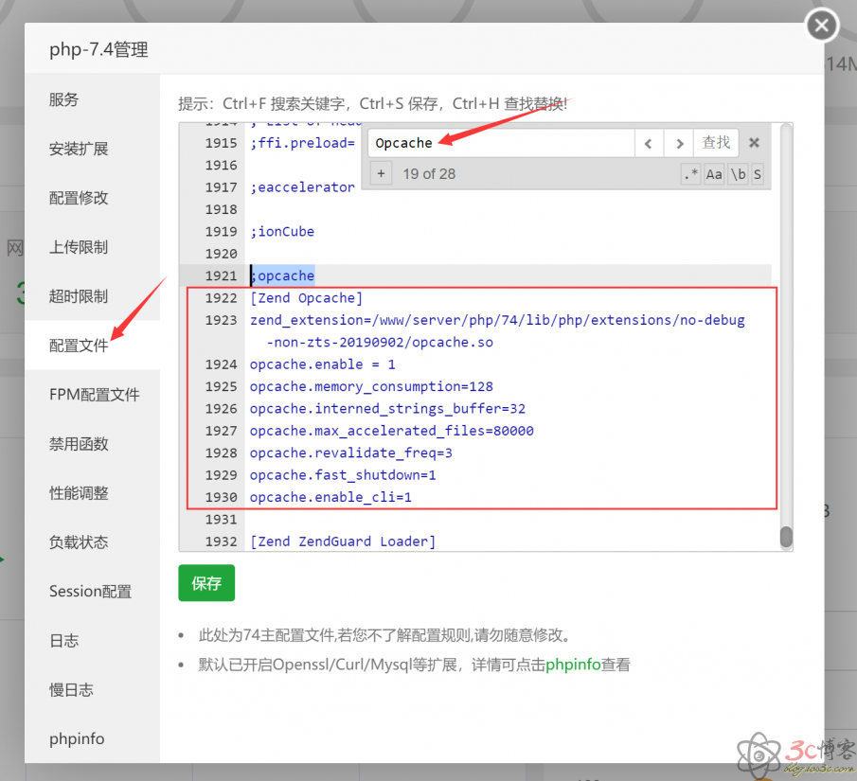The image size is (857, 781).
Task: Click the [Zend Opcache] line
Action: 306,298
